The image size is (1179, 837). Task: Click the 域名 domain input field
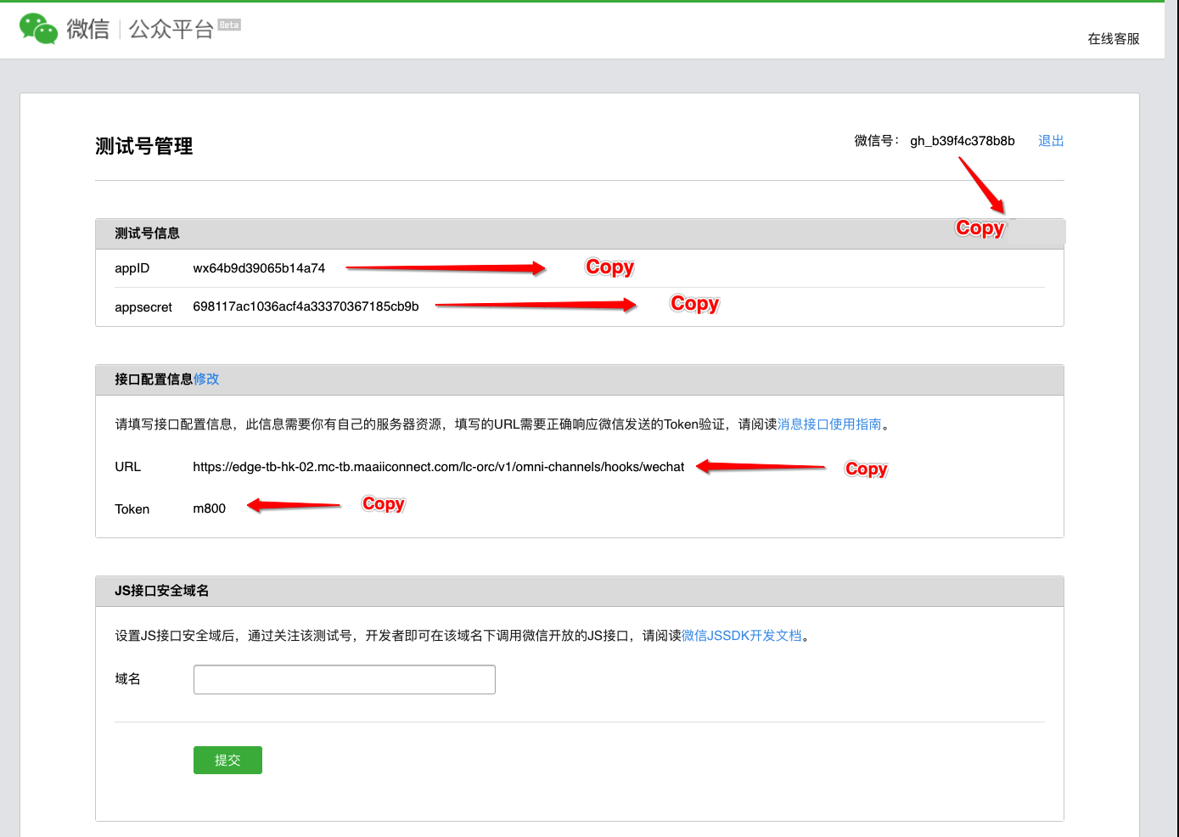(x=345, y=680)
